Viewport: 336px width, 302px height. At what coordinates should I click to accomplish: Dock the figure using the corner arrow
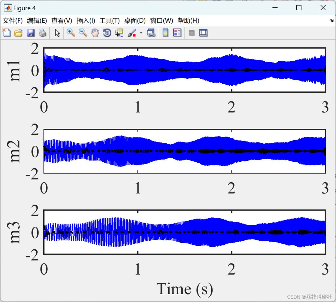point(332,21)
